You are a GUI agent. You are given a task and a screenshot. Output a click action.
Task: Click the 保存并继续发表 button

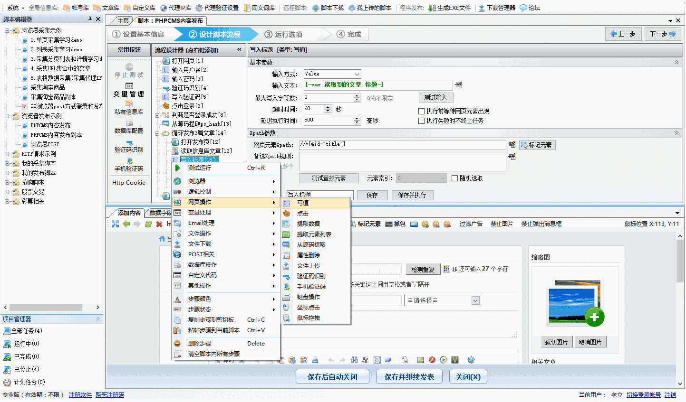[x=409, y=376]
